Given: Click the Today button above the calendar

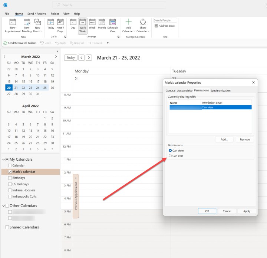Looking at the screenshot, I should click(x=71, y=58).
